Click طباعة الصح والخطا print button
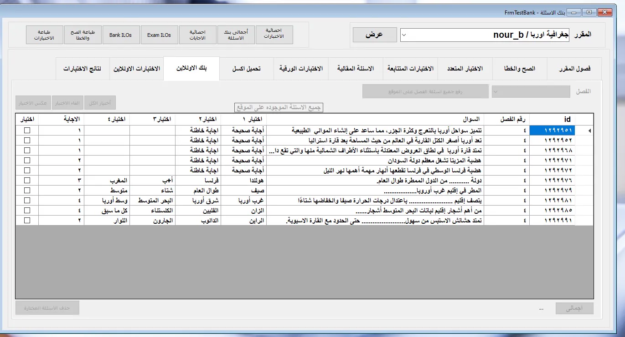 click(83, 35)
